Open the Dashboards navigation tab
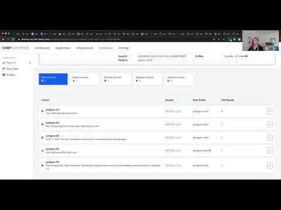Screen dimensions: 281x210 pos(42,48)
